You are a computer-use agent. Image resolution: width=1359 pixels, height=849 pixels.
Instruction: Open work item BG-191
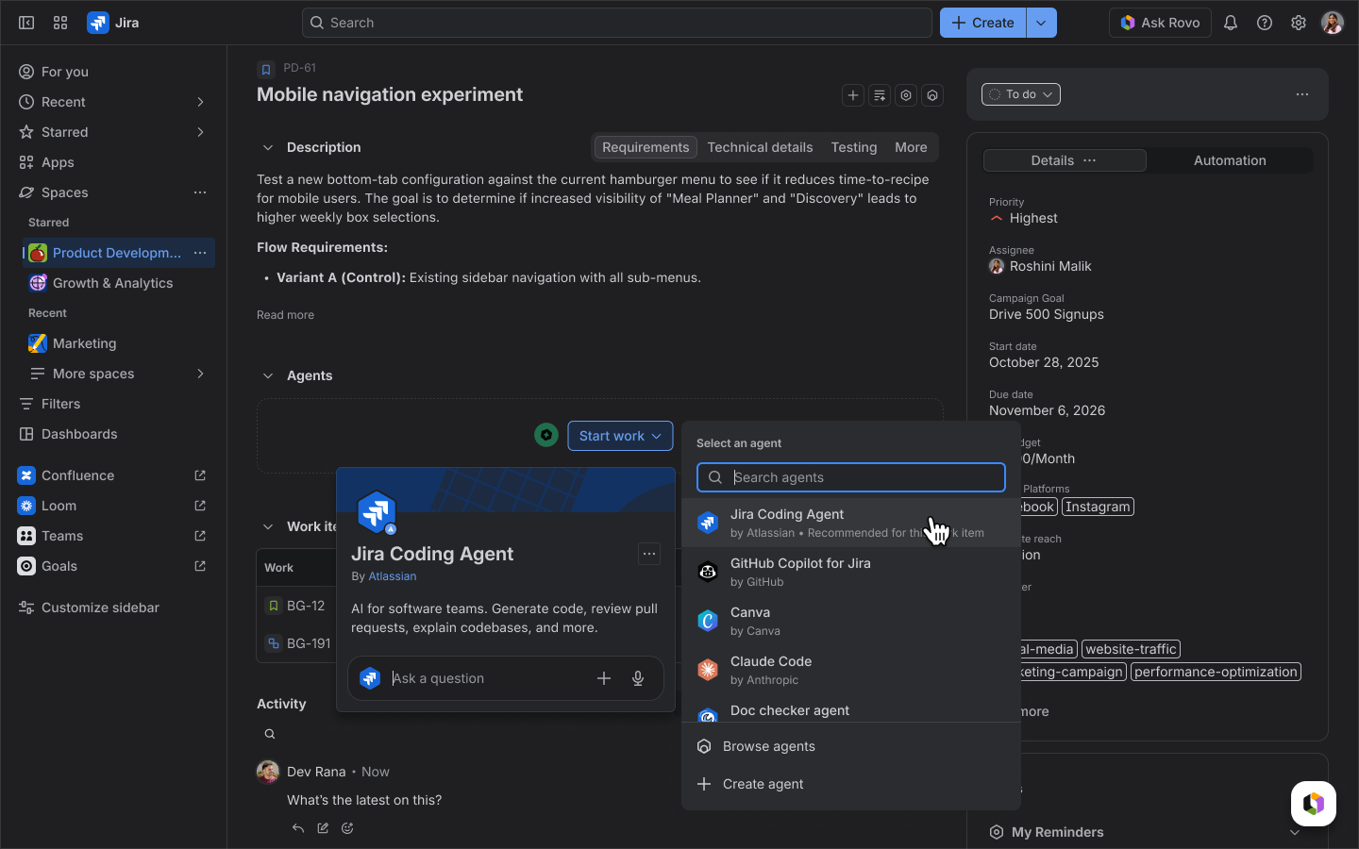click(x=309, y=643)
